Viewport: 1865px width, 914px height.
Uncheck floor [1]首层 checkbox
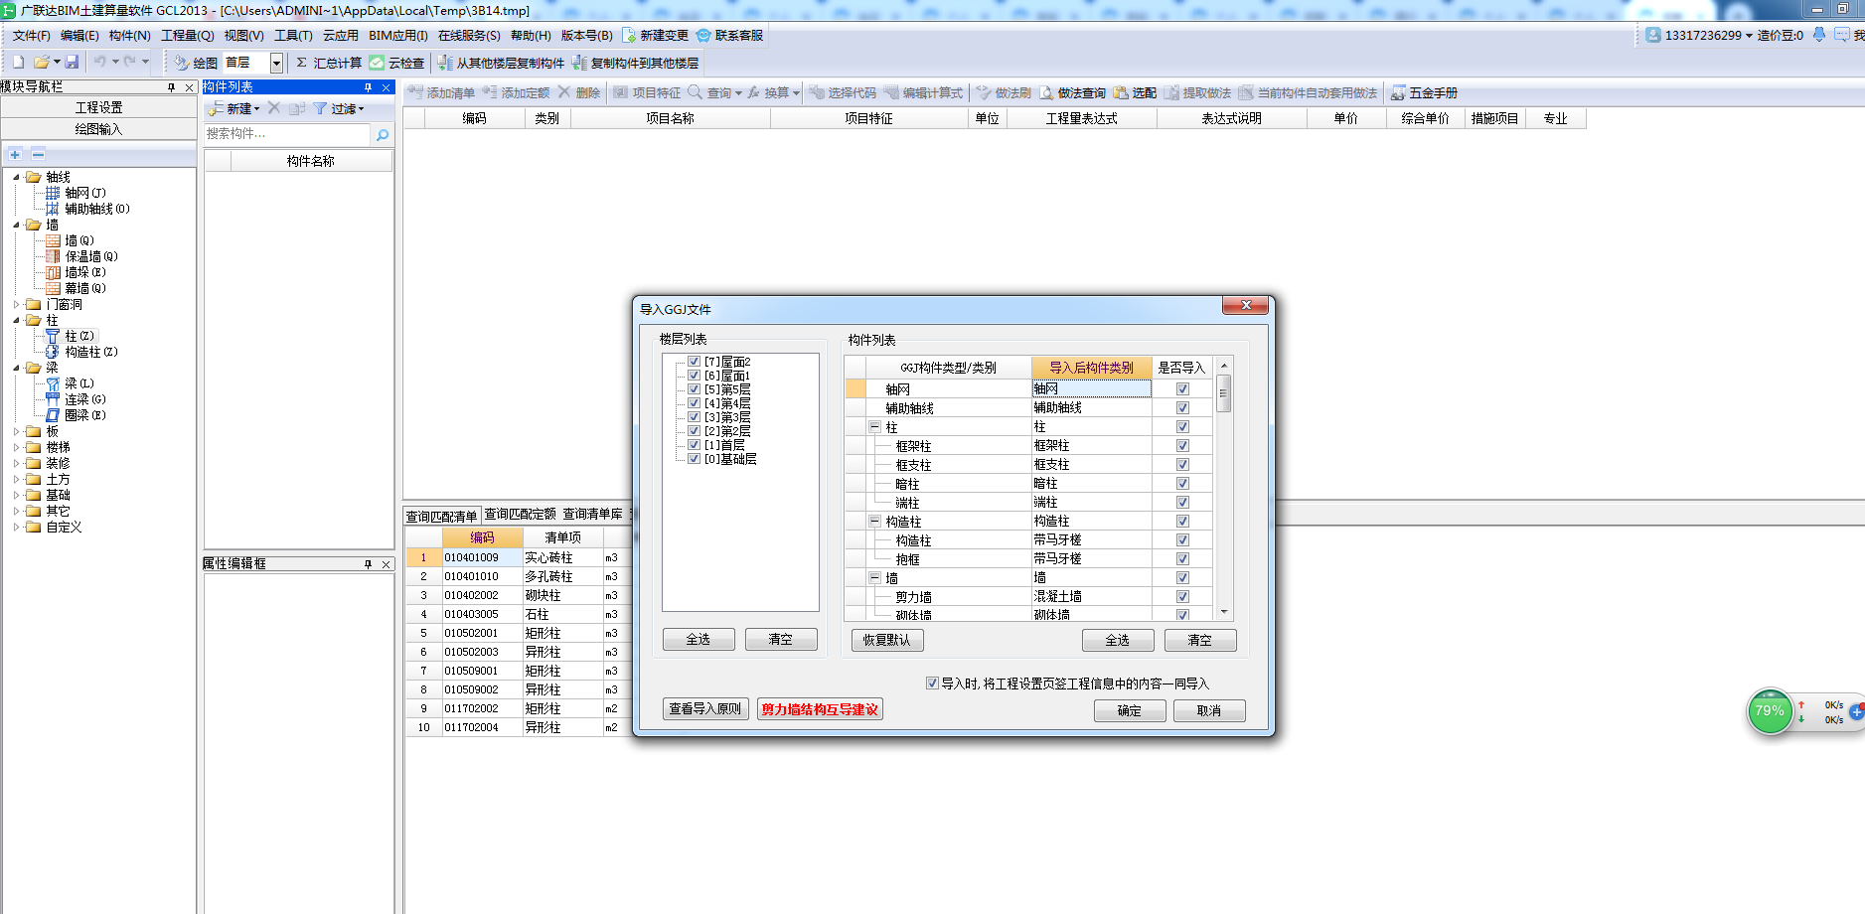(x=695, y=445)
